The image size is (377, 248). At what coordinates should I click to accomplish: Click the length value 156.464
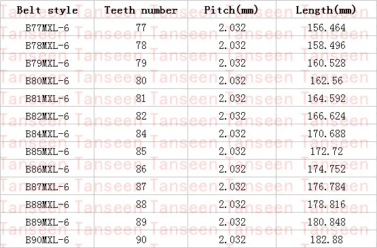(327, 28)
